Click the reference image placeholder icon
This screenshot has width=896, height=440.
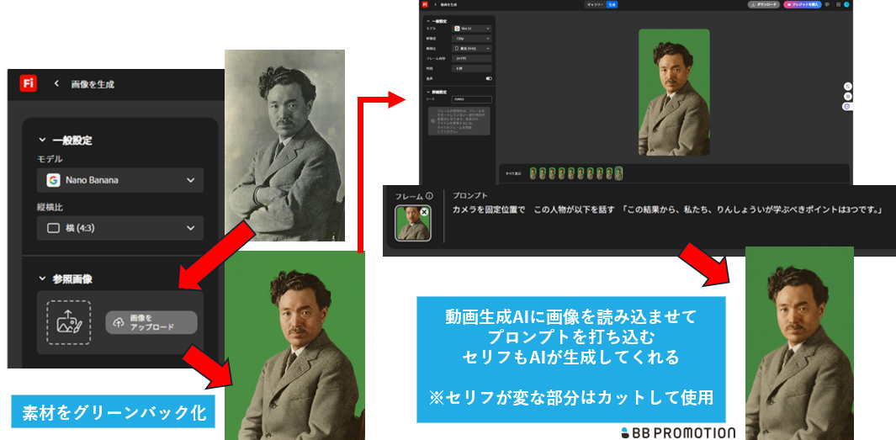click(68, 322)
